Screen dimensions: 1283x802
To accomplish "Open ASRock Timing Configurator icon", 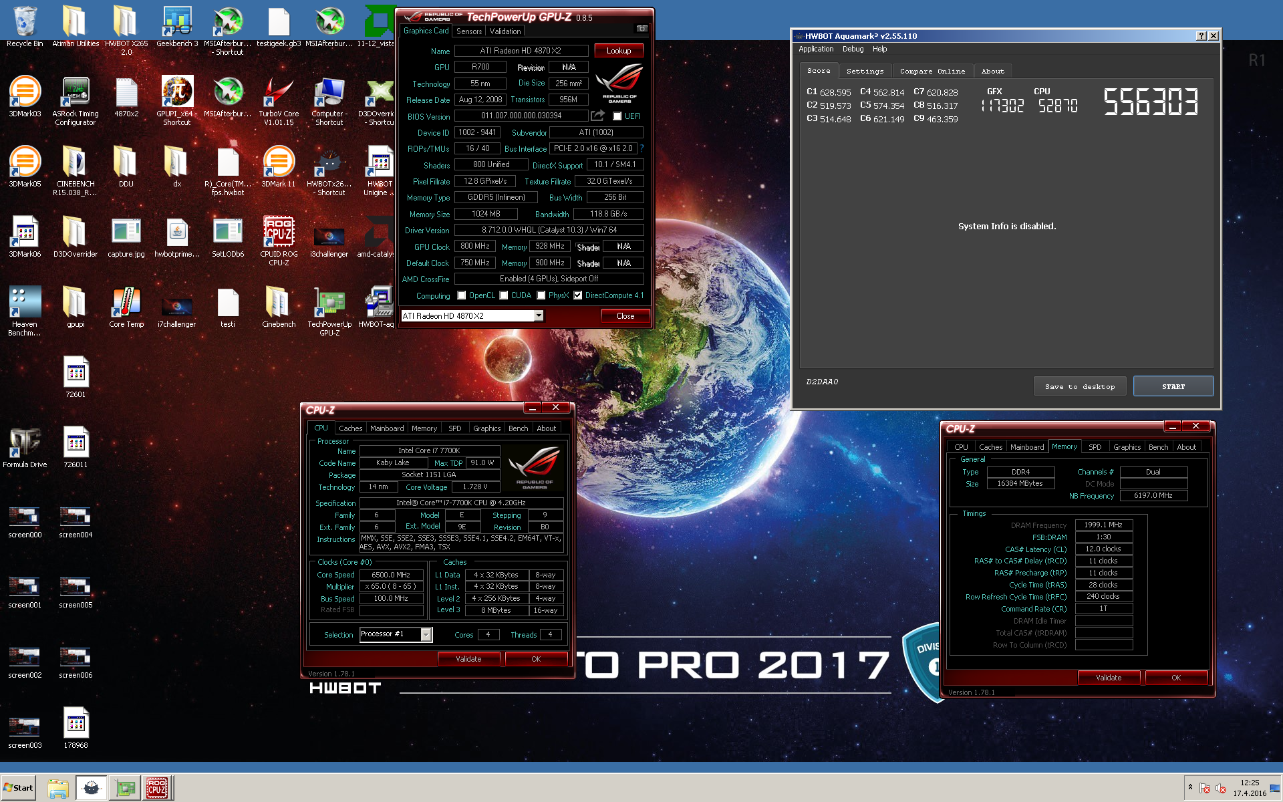I will [76, 100].
